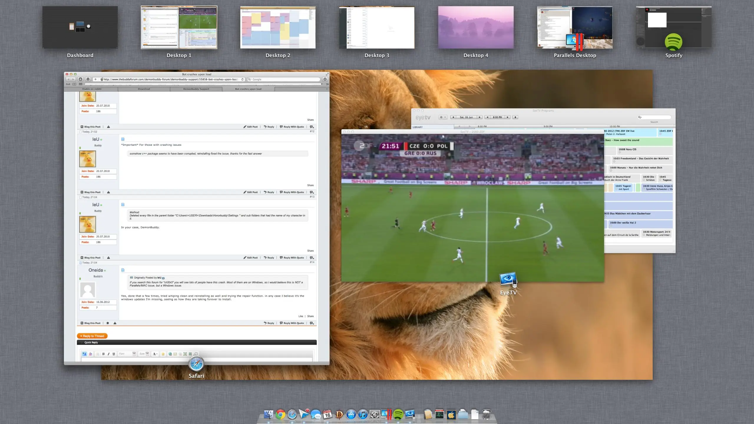Launch Diablo III from the dock
Viewport: 754px width, 424px height.
pos(339,415)
